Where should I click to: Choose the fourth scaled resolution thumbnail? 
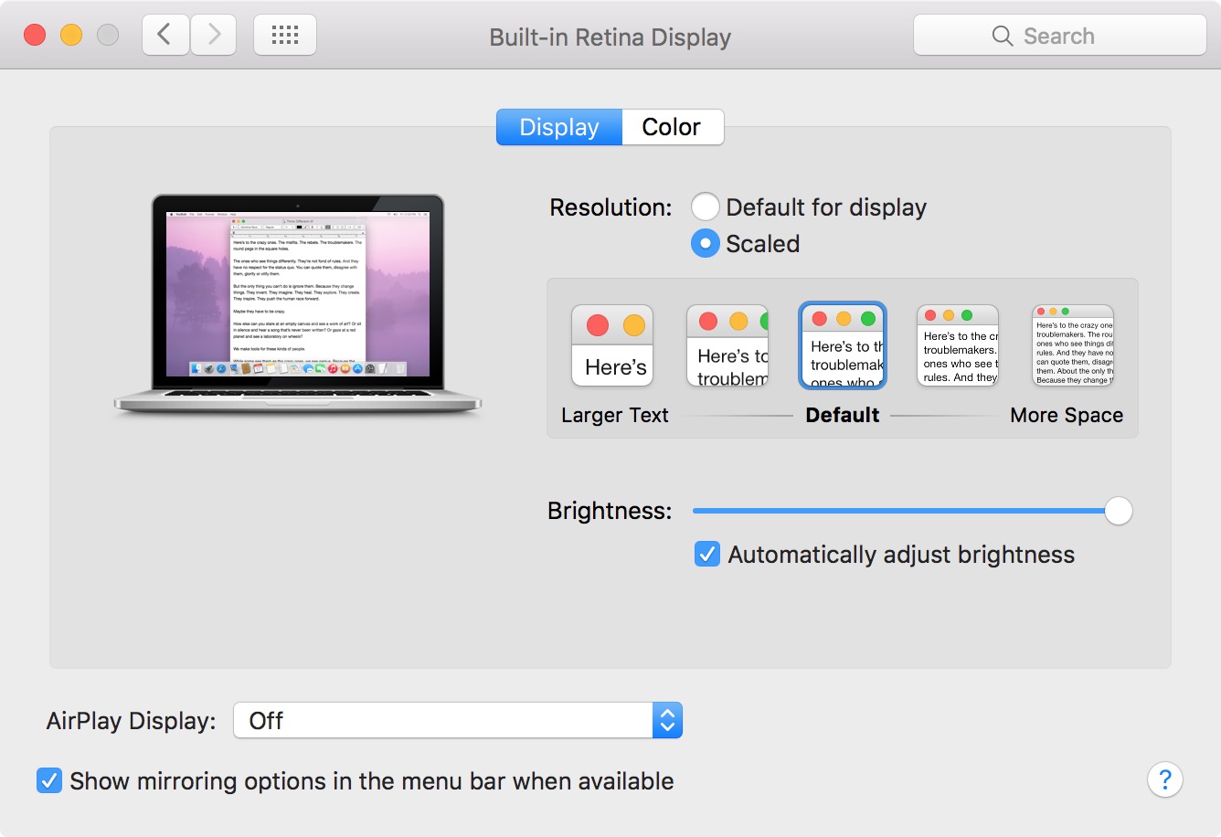958,345
